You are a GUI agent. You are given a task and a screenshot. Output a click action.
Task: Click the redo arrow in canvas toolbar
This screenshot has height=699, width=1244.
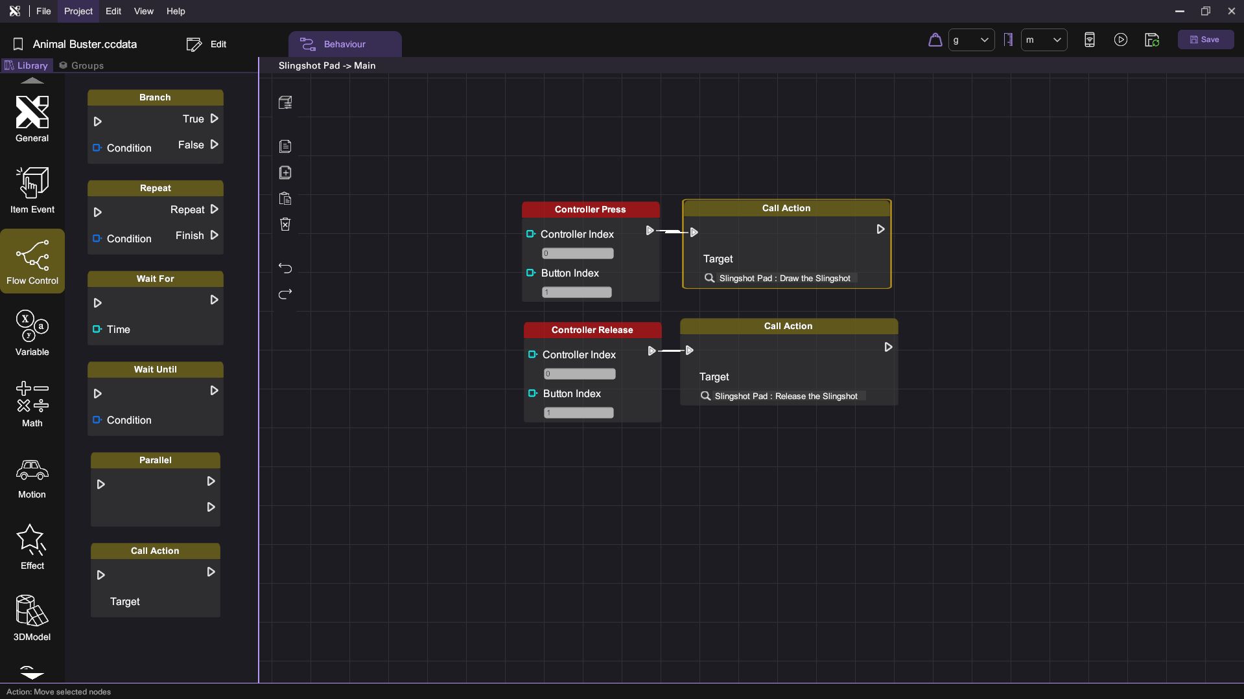285,294
